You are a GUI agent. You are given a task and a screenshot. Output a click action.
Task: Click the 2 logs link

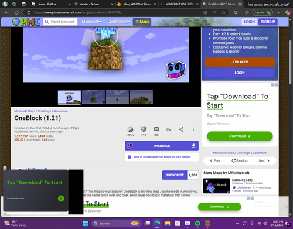(x=75, y=128)
